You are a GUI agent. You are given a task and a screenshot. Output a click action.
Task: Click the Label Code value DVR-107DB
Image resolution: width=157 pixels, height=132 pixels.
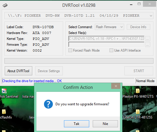coord(43,27)
